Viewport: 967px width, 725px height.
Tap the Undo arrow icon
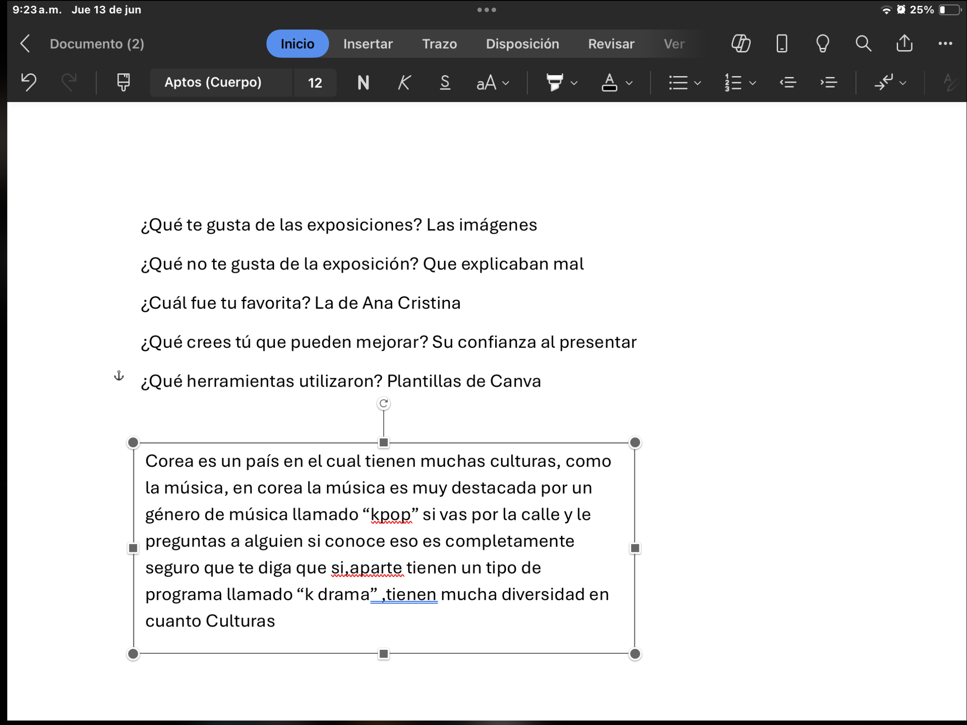[29, 82]
